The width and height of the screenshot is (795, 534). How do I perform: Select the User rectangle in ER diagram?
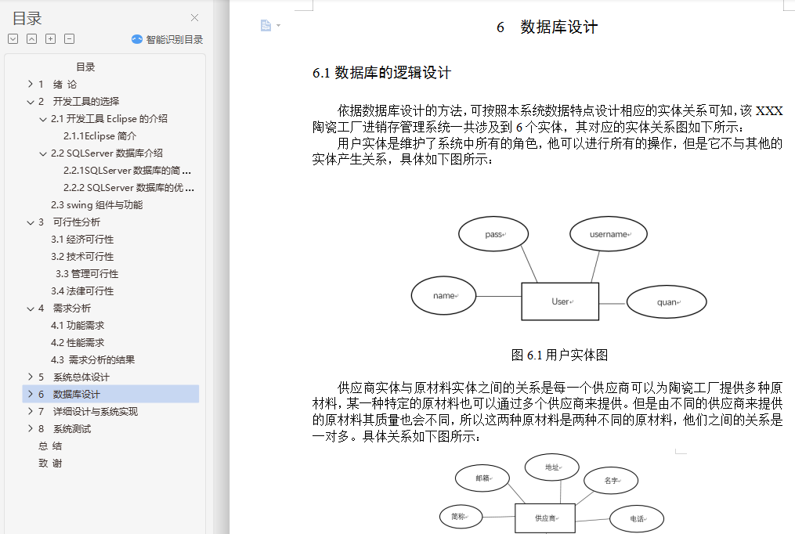point(560,301)
